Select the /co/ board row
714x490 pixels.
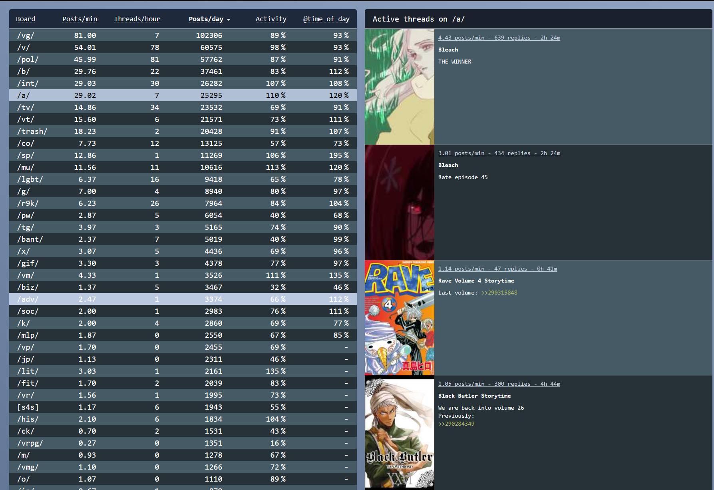[183, 143]
